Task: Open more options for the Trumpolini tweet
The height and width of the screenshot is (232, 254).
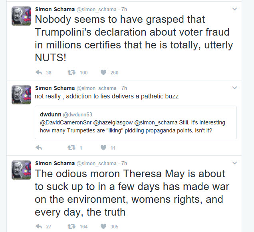Action: click(234, 9)
